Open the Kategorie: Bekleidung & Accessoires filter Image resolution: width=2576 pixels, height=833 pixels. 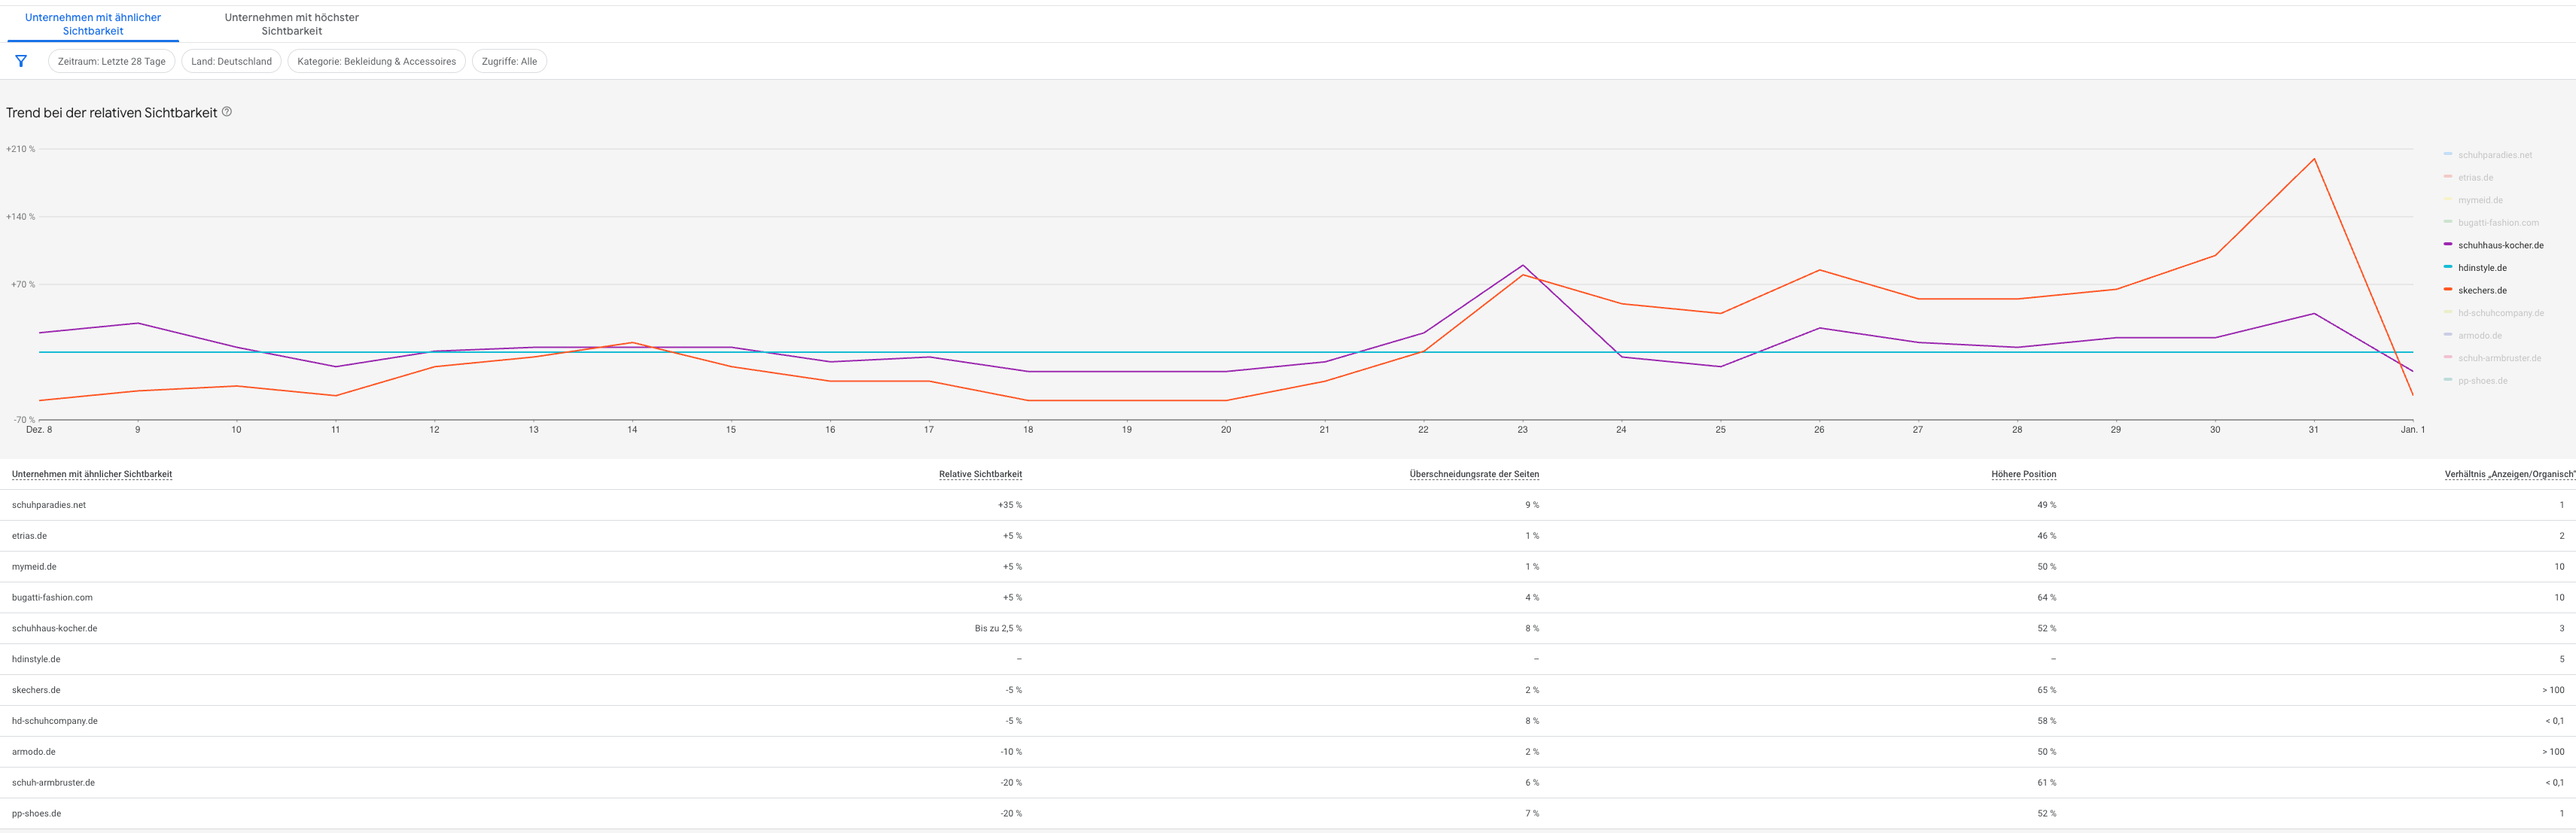[376, 61]
